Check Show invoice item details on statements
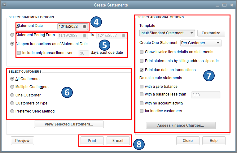Viewport: 237px width, 153px height. (142, 52)
